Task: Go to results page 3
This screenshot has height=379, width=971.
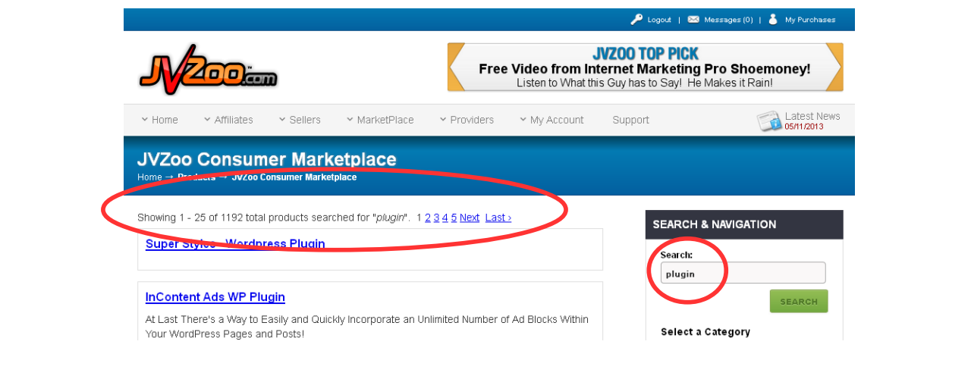Action: (436, 218)
